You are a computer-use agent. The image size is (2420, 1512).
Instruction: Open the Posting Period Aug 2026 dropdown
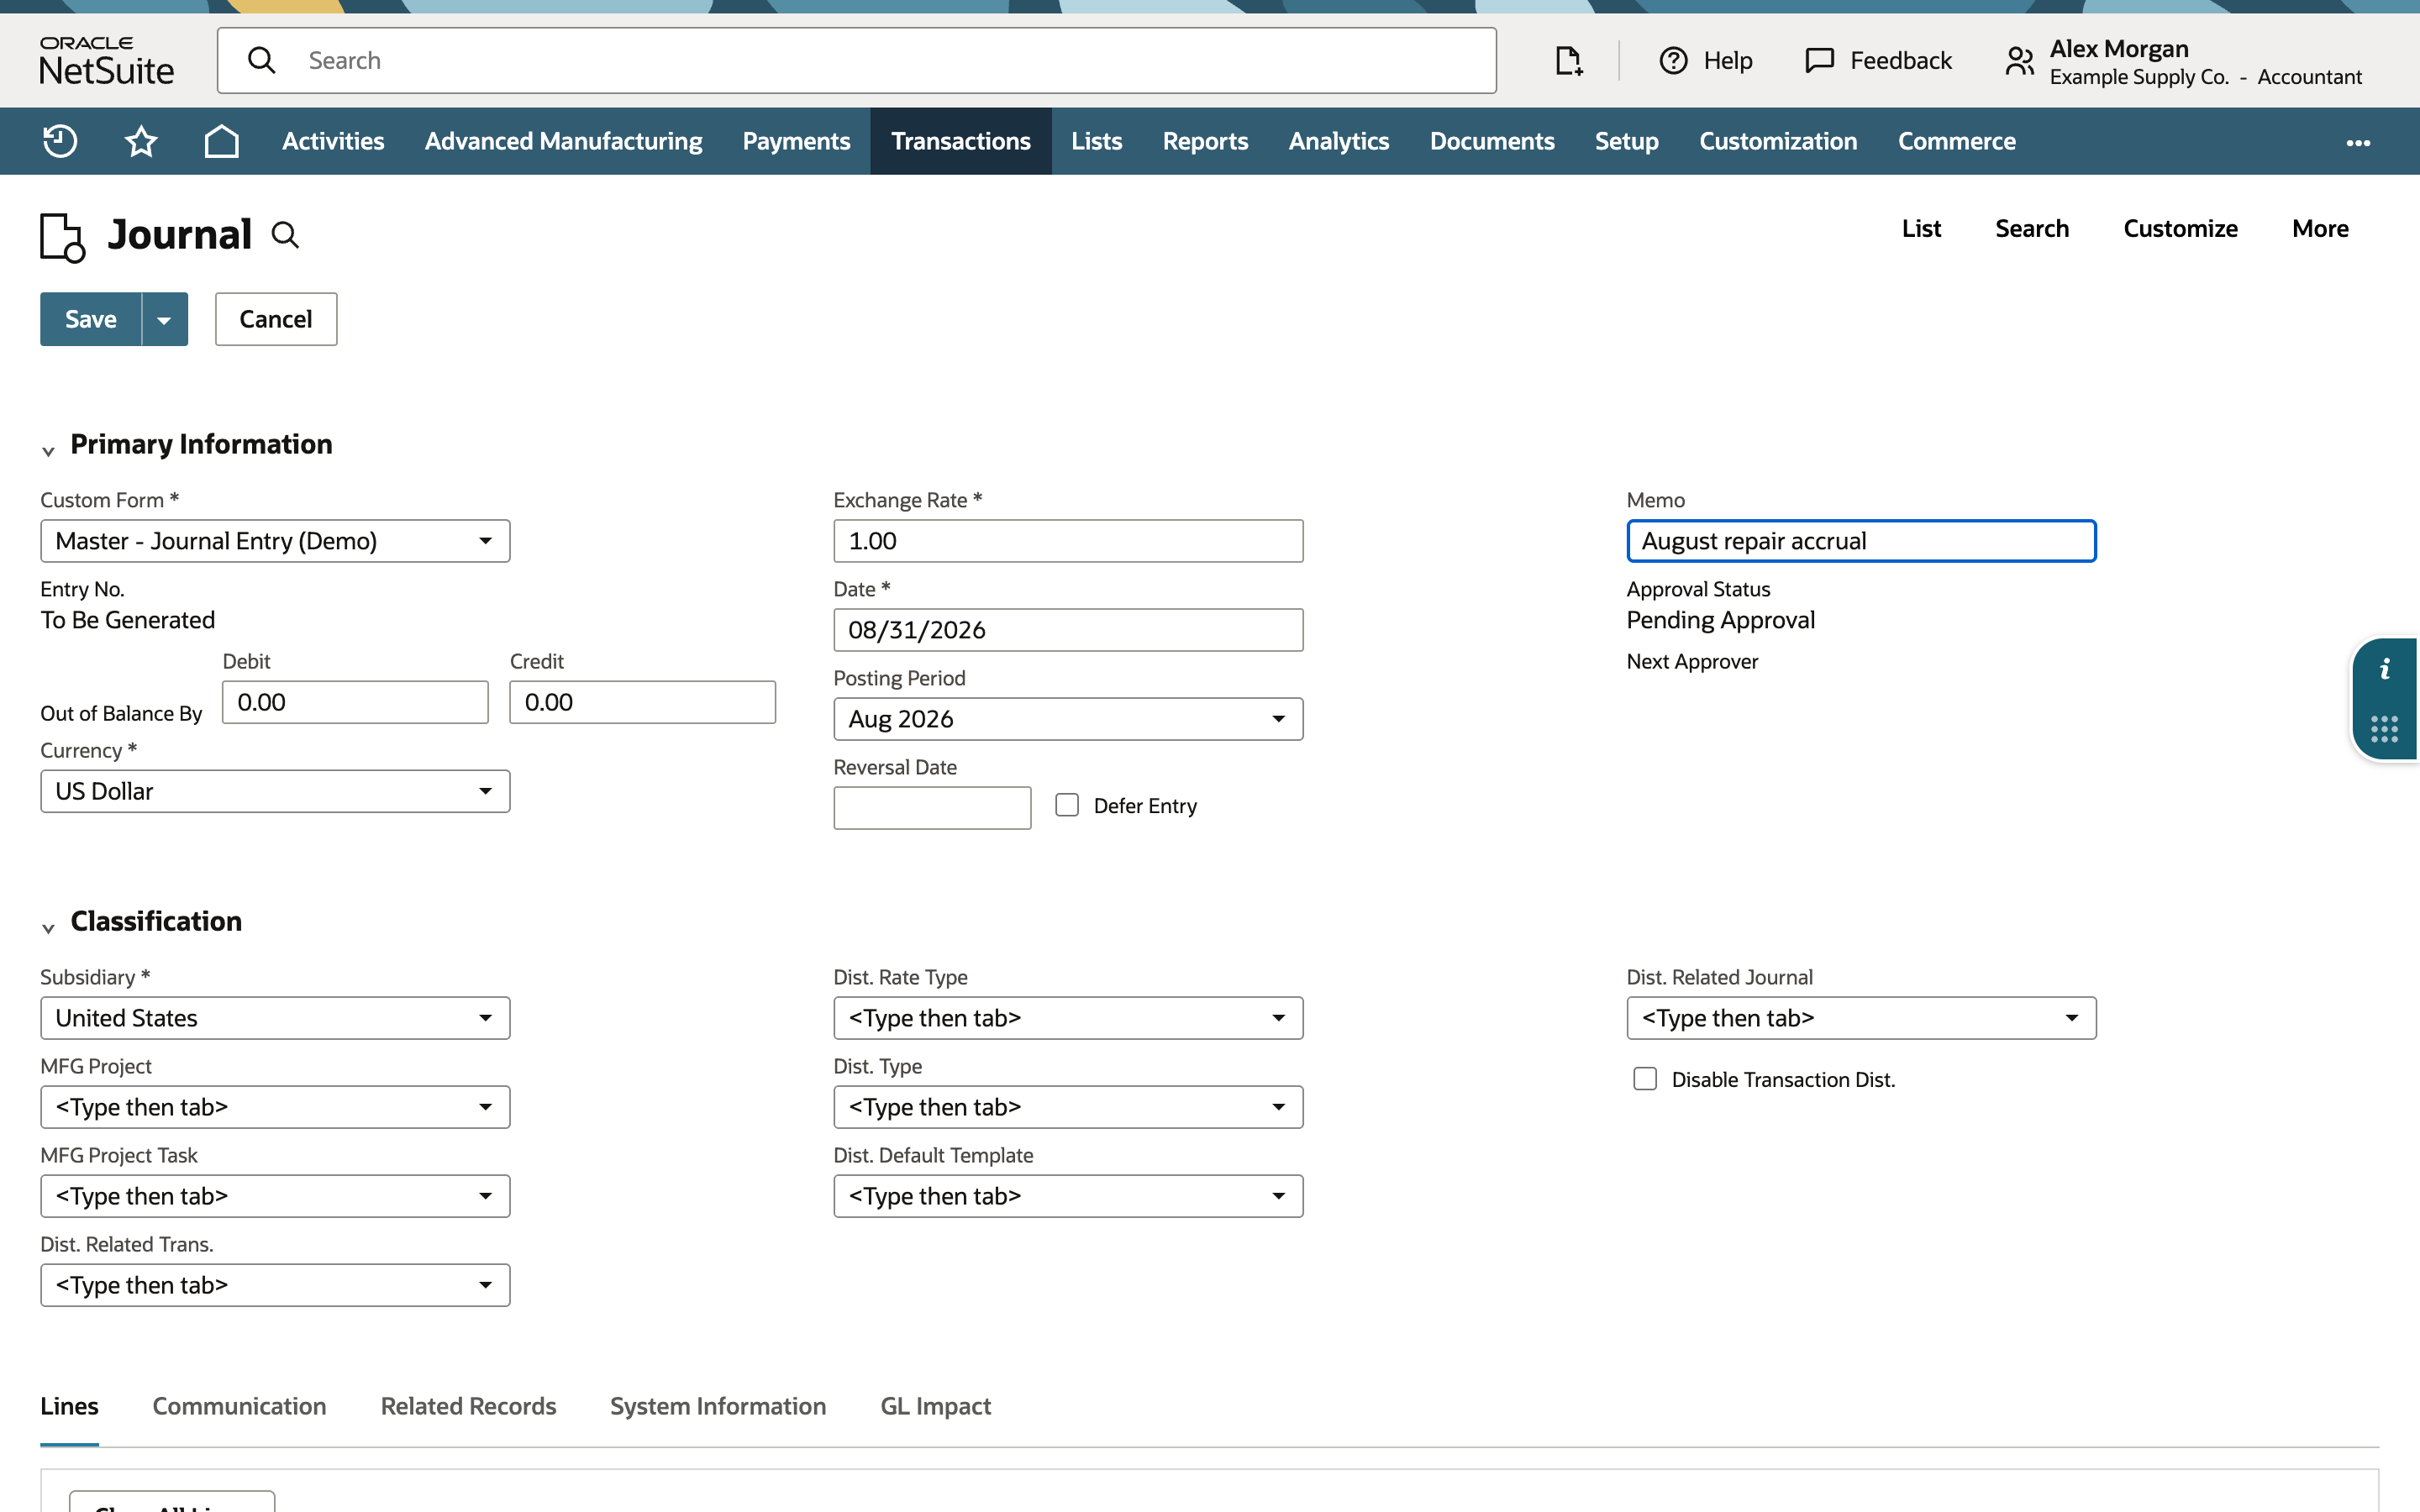(1068, 719)
